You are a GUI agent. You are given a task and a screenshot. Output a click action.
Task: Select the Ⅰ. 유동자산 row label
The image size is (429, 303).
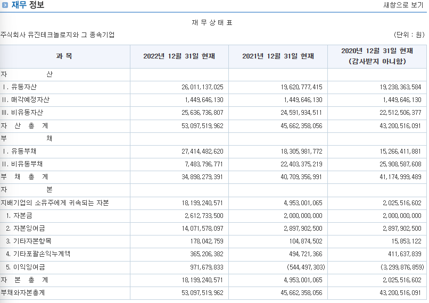[x=19, y=87]
